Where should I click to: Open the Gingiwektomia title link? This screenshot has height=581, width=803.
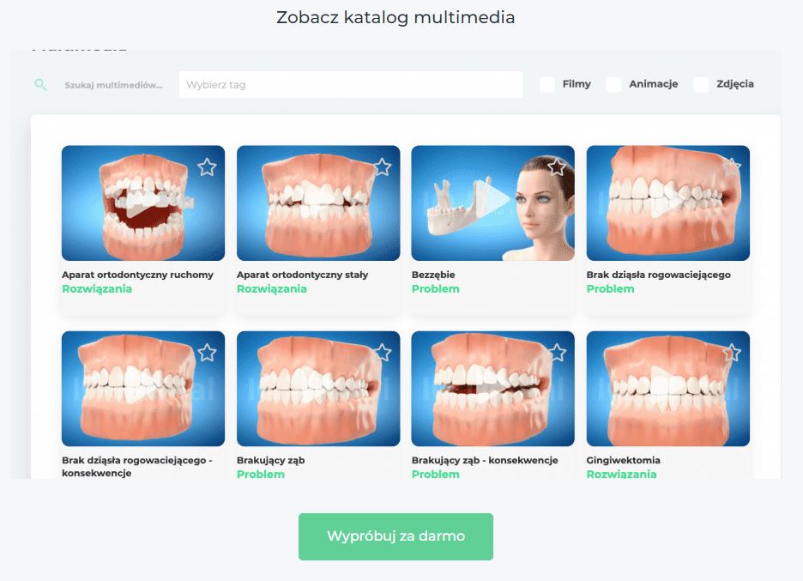pos(623,460)
